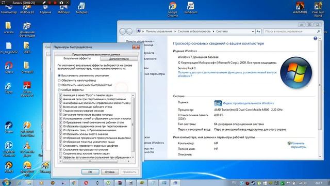Expand breadcrumb arrow after 'Система и безопасность'
The image size is (330, 186).
pos(213,32)
